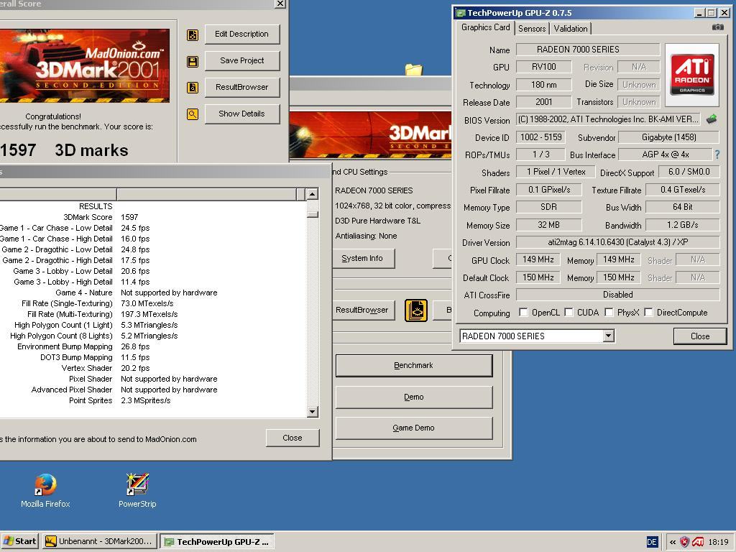Screen dimensions: 736x552
Task: Click the Demo button in 3DMark
Action: (413, 397)
